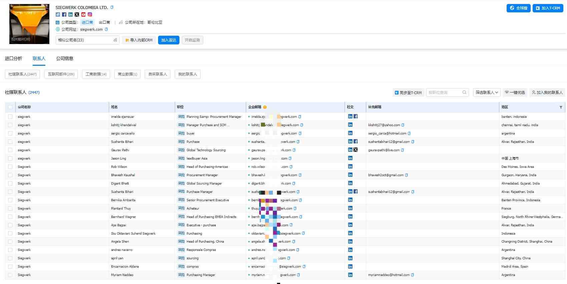Open Jason Ling's LinkedIn icon
The height and width of the screenshot is (284, 567).
pyautogui.click(x=350, y=158)
